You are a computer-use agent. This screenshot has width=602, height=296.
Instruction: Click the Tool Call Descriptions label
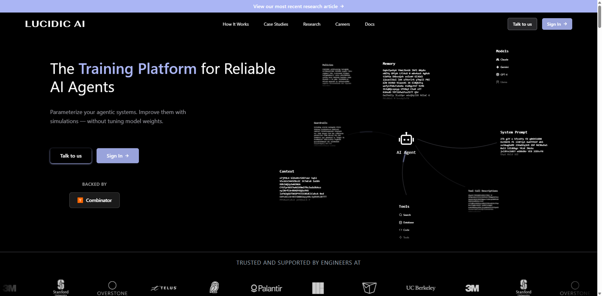pos(483,191)
